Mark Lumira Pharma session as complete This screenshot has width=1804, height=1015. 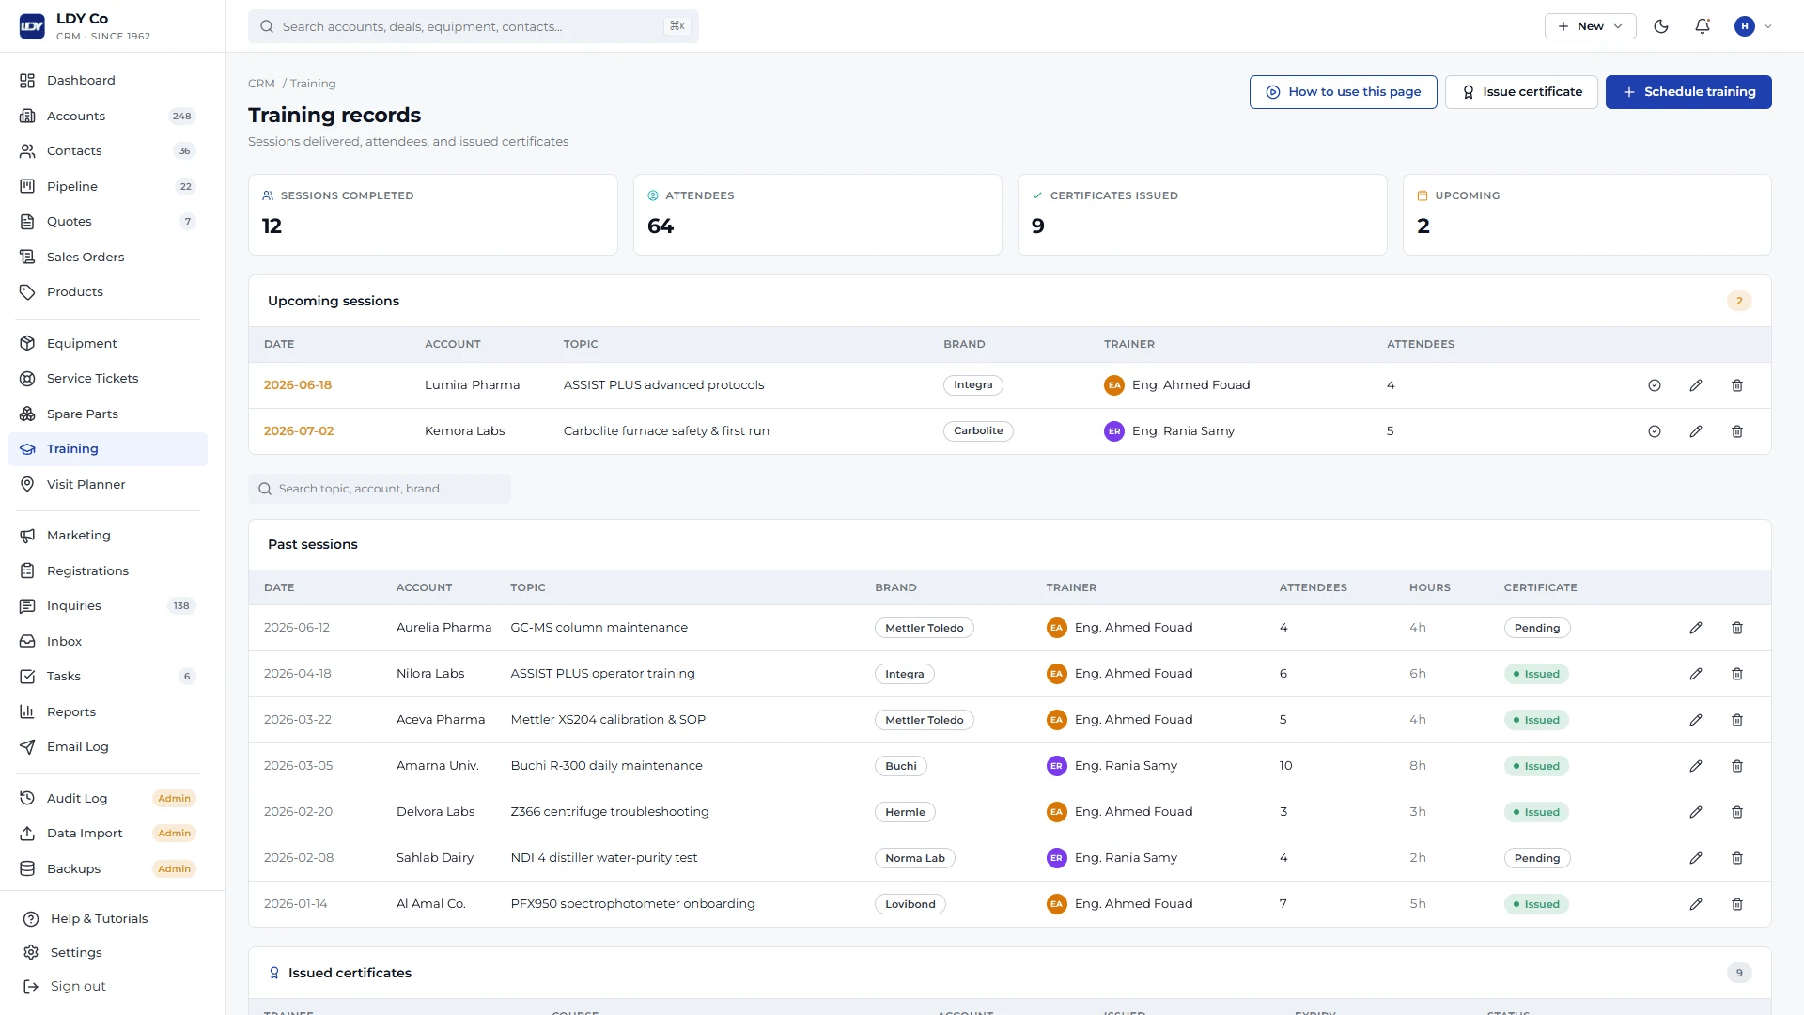1655,385
